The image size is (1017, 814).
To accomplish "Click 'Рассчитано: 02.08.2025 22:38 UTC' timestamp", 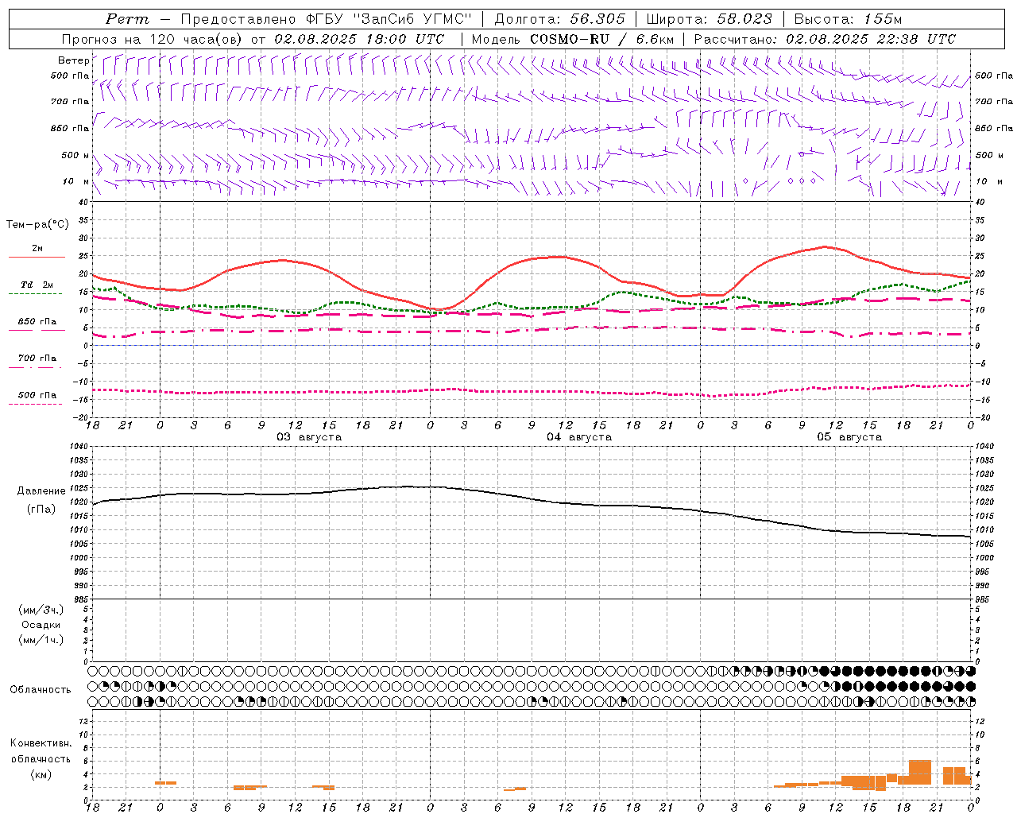I will [825, 39].
